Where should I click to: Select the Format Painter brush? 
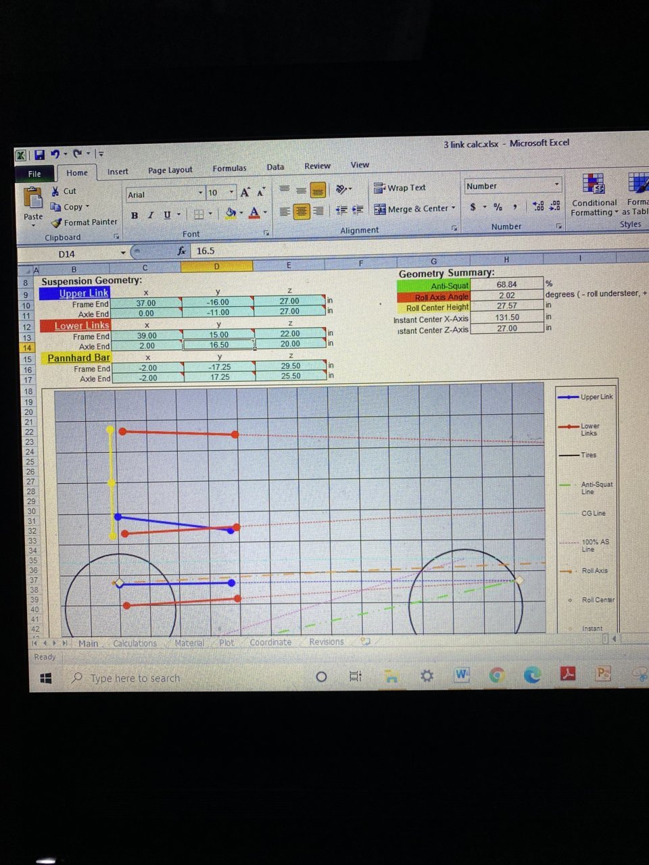click(x=57, y=222)
